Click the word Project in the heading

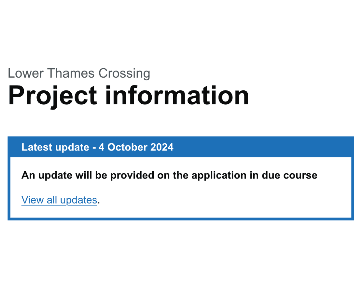click(x=52, y=95)
